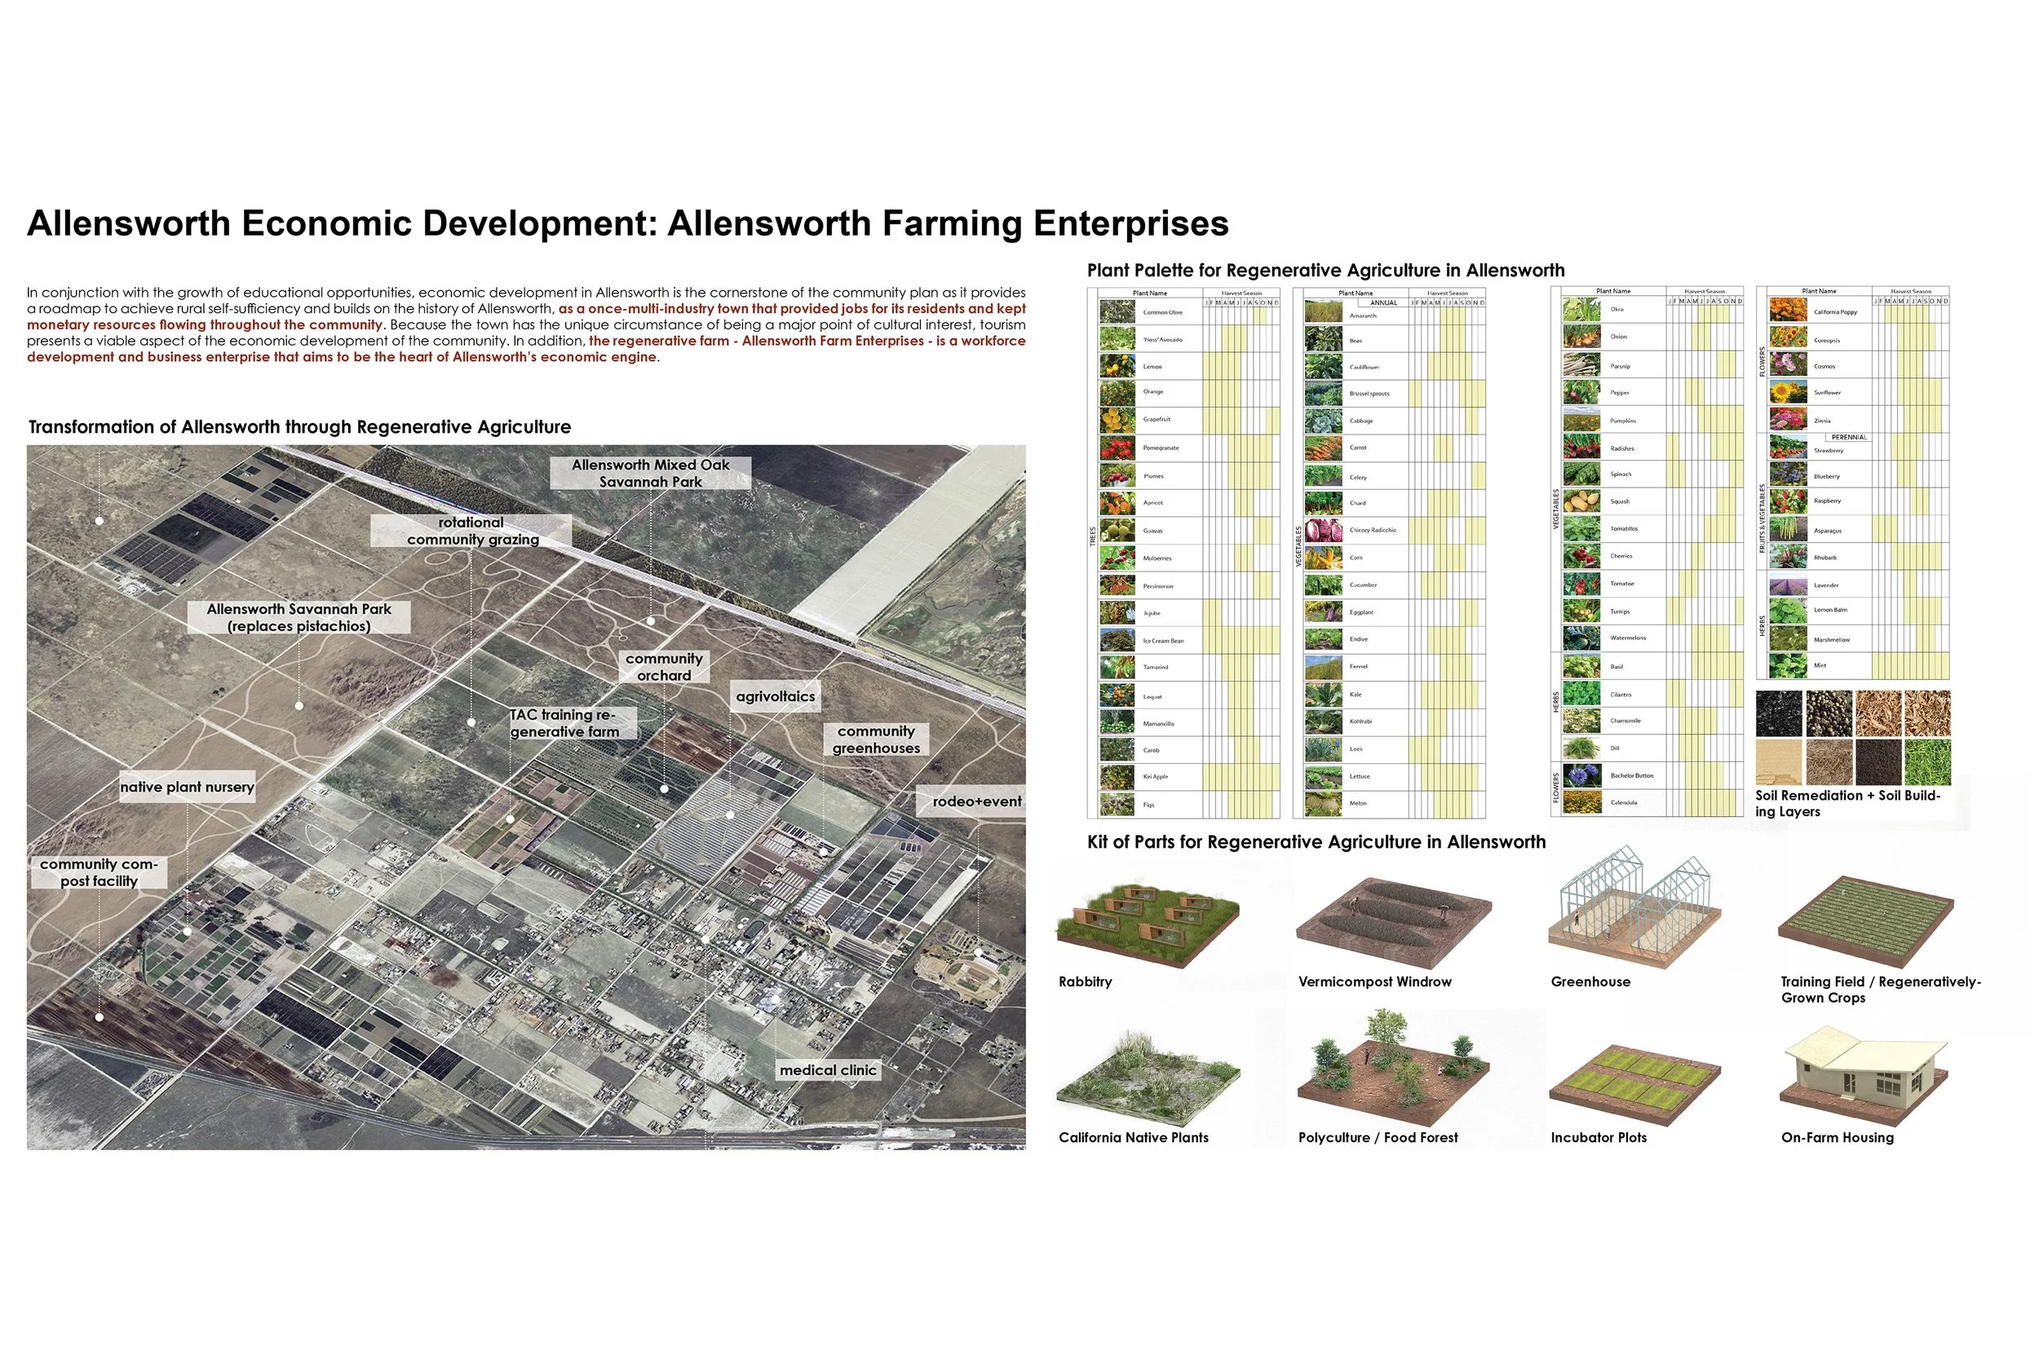Image resolution: width=2039 pixels, height=1359 pixels.
Task: Click the vertical 'FRUITS & VEGETABLES' category label
Action: click(x=1762, y=518)
